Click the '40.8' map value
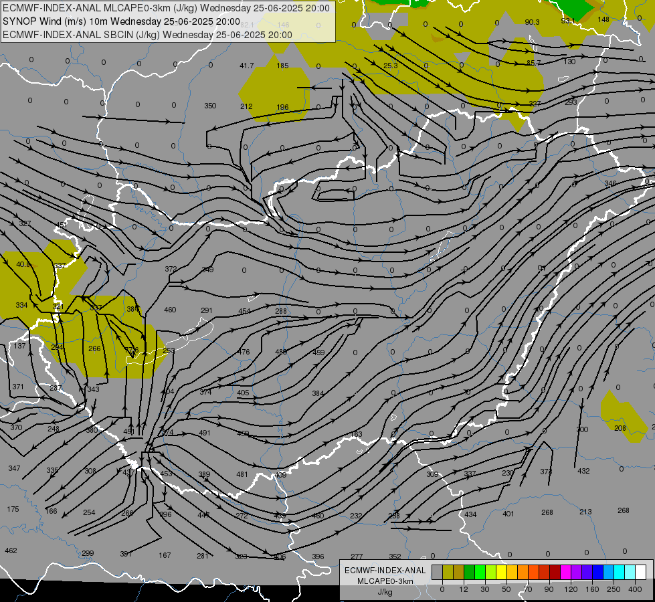The image size is (655, 602). click(23, 264)
